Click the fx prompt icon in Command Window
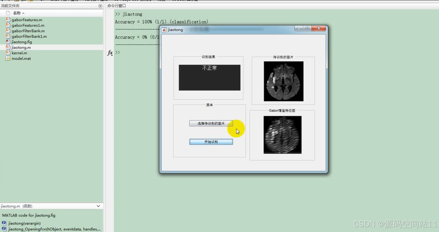Image resolution: width=439 pixels, height=232 pixels. [x=110, y=53]
